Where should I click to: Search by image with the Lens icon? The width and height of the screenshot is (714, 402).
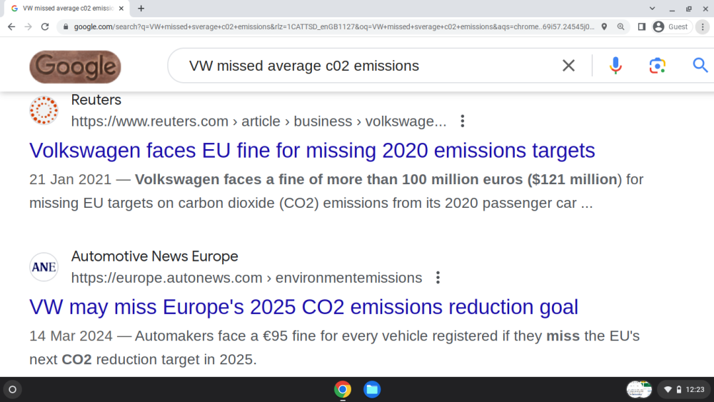(x=657, y=66)
